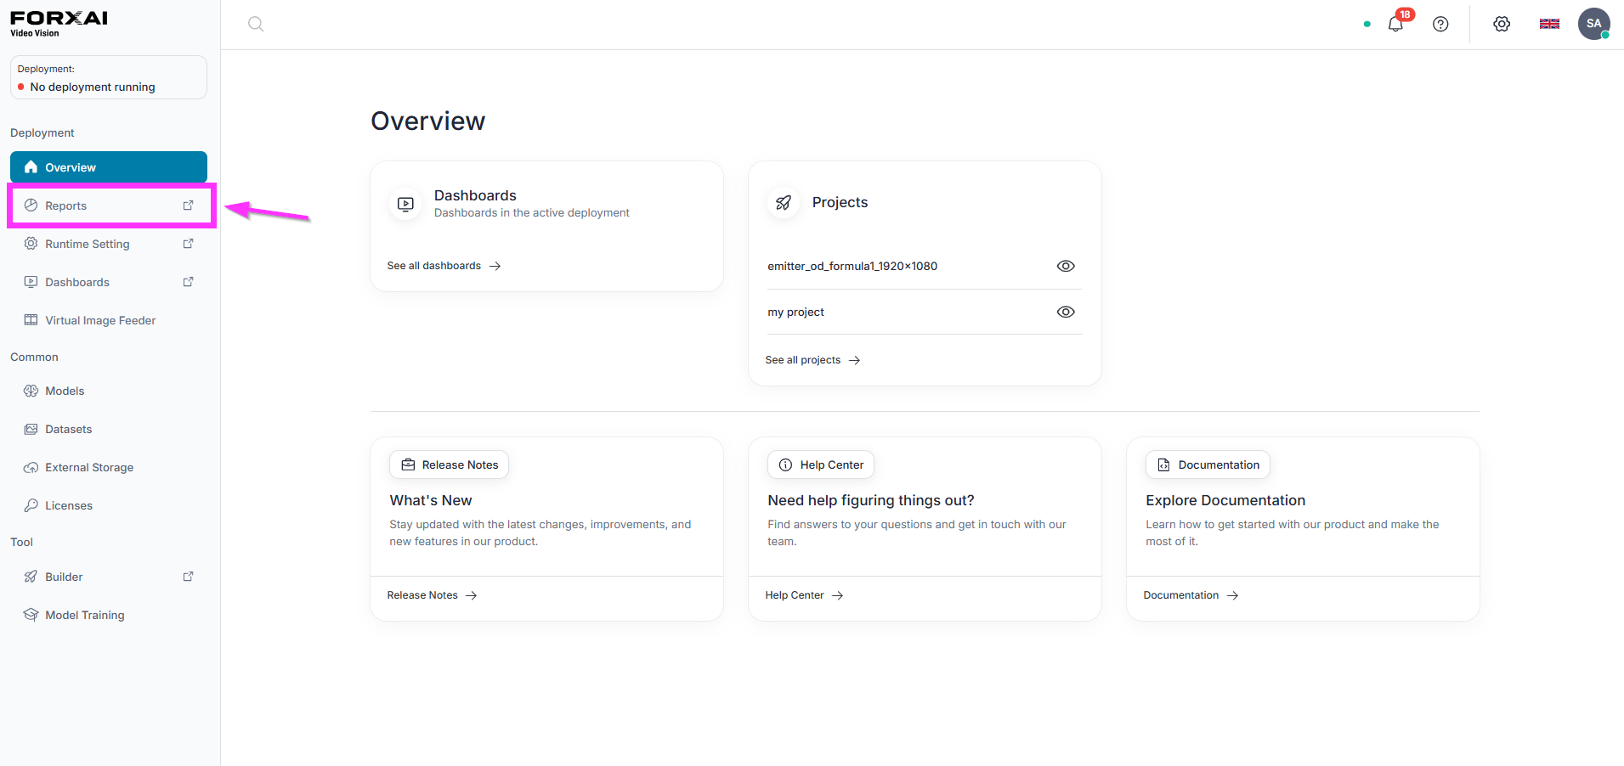The image size is (1624, 766).
Task: Click the Projects card rocket icon
Action: [x=784, y=202]
